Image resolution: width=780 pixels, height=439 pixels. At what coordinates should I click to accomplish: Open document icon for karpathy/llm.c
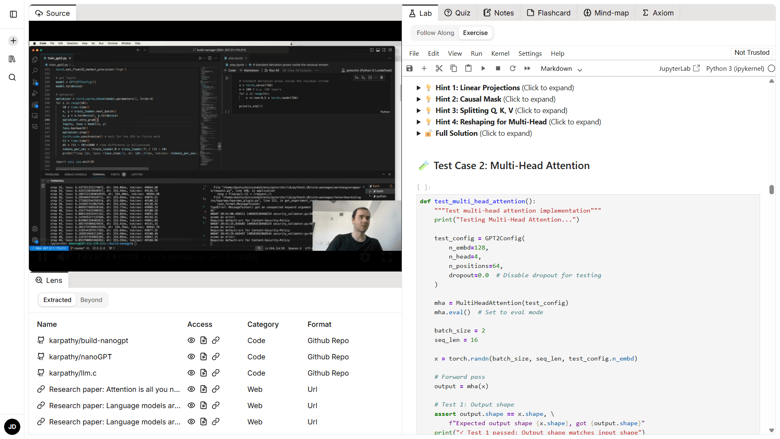[204, 373]
